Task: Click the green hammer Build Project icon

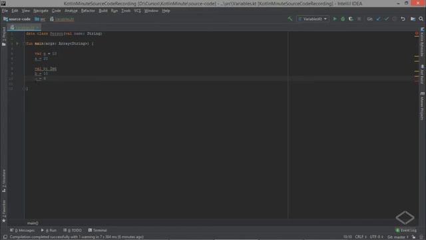Action: coord(290,19)
